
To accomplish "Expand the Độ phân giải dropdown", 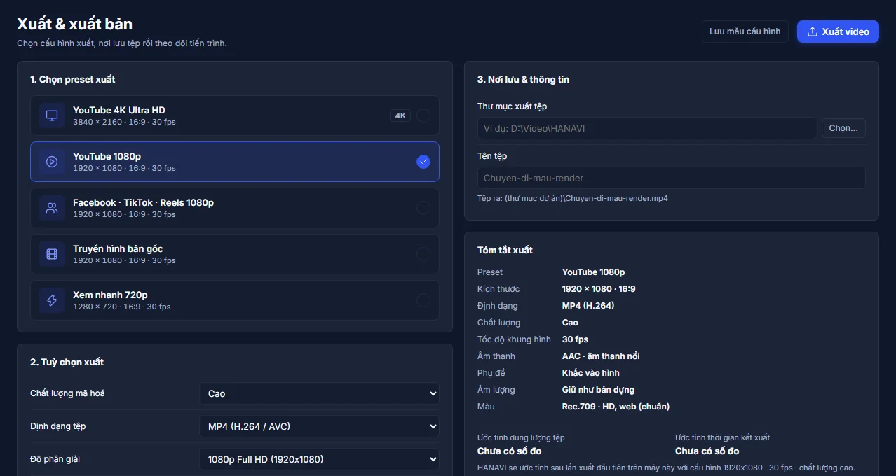I will pyautogui.click(x=319, y=459).
